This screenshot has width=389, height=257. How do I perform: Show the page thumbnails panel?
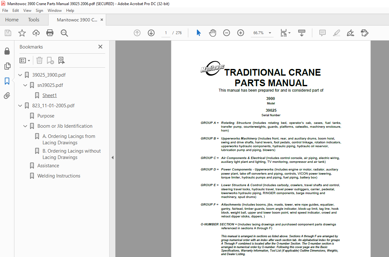pos(7,66)
